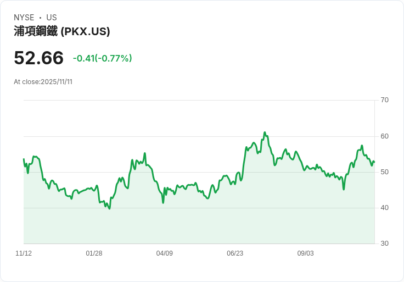Click the 70 y-axis label
The height and width of the screenshot is (282, 404).
pos(385,100)
